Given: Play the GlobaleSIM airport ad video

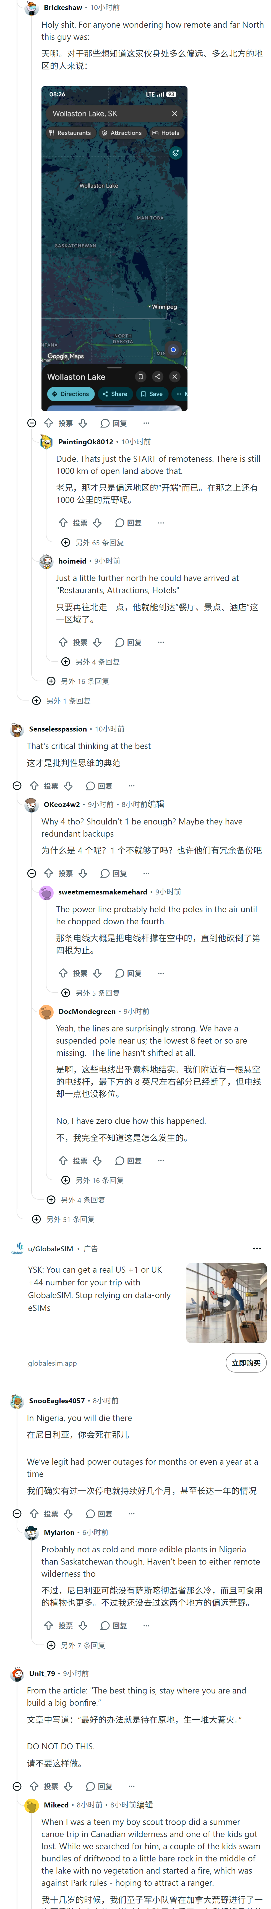Looking at the screenshot, I should click(x=226, y=1303).
